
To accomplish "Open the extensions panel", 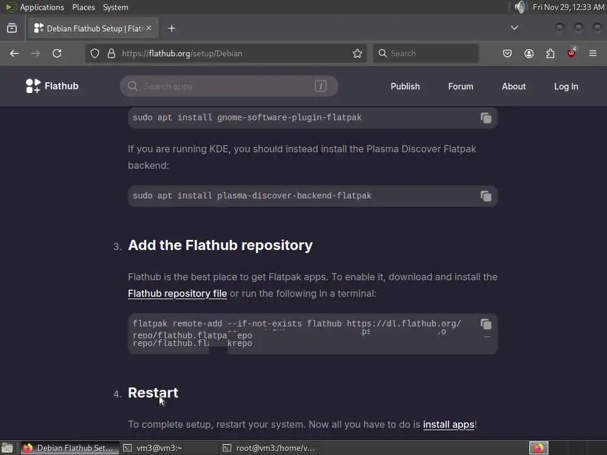I will tap(550, 53).
